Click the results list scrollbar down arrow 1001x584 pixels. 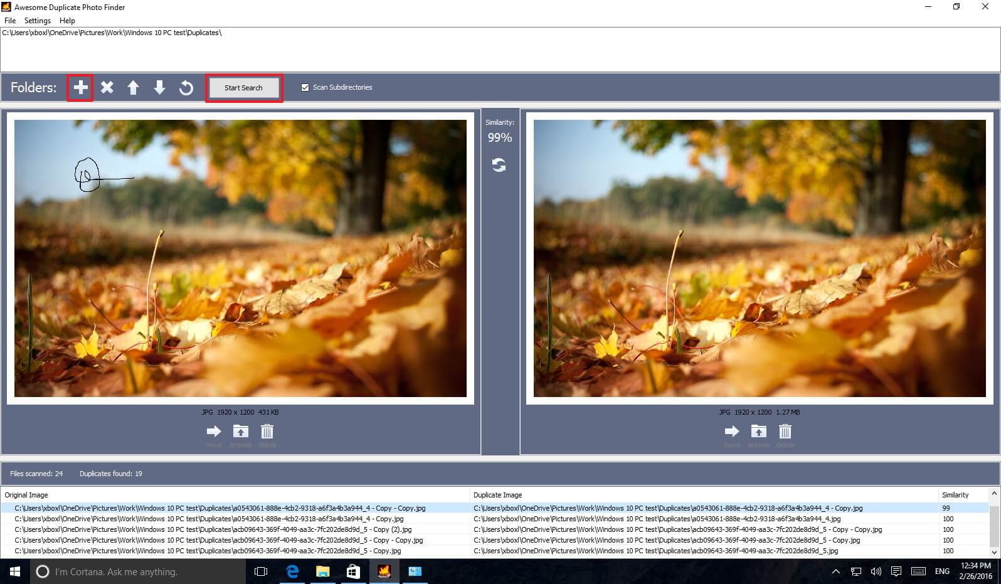point(994,552)
